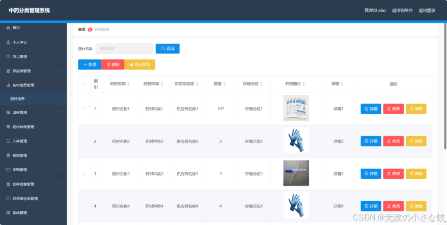Sort the 存储仓位 column using its arrows

pyautogui.click(x=261, y=84)
